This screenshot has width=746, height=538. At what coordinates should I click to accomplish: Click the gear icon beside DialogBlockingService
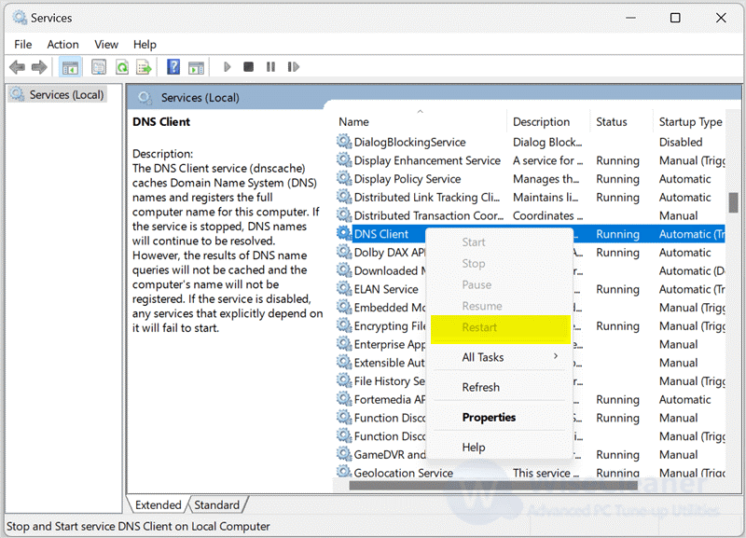343,142
